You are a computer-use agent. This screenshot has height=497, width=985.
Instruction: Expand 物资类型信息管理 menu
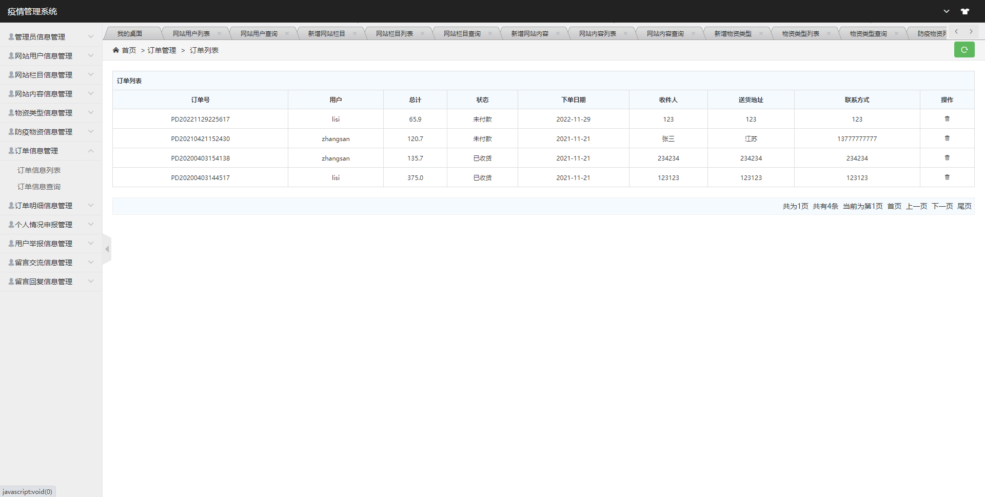(x=51, y=113)
